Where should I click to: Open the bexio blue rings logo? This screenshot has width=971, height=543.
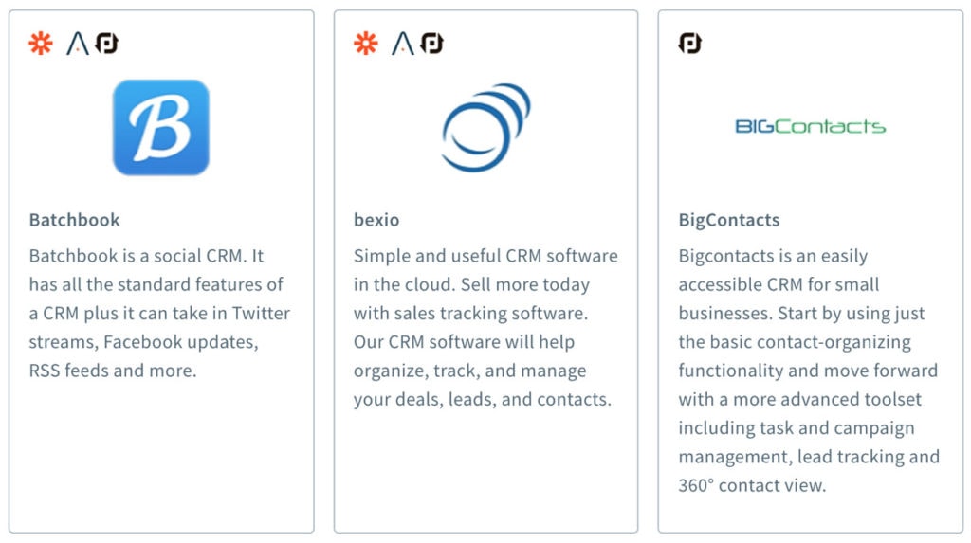pos(485,128)
